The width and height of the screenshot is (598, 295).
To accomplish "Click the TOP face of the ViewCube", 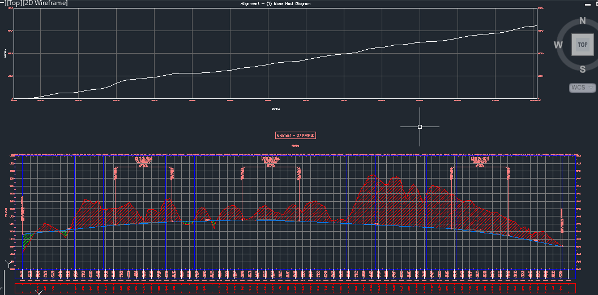I will [x=582, y=45].
